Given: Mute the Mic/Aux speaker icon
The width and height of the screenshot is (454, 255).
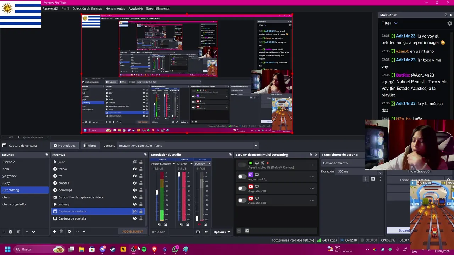Looking at the screenshot, I should (181, 224).
